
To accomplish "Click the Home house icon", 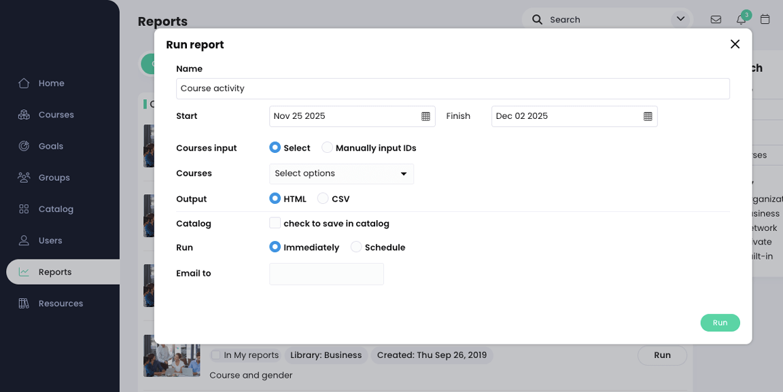I will tap(24, 84).
